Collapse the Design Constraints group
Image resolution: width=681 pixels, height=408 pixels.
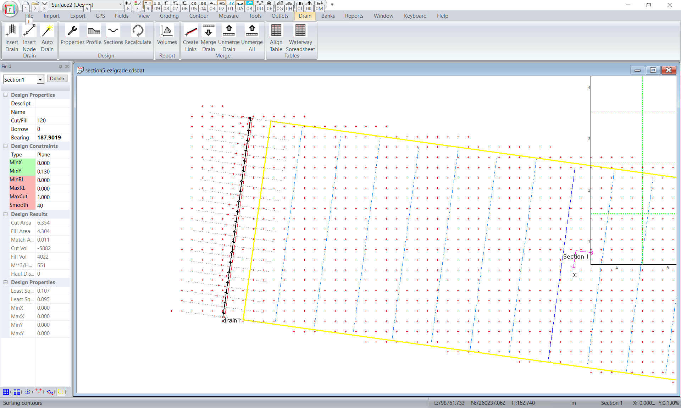click(6, 146)
